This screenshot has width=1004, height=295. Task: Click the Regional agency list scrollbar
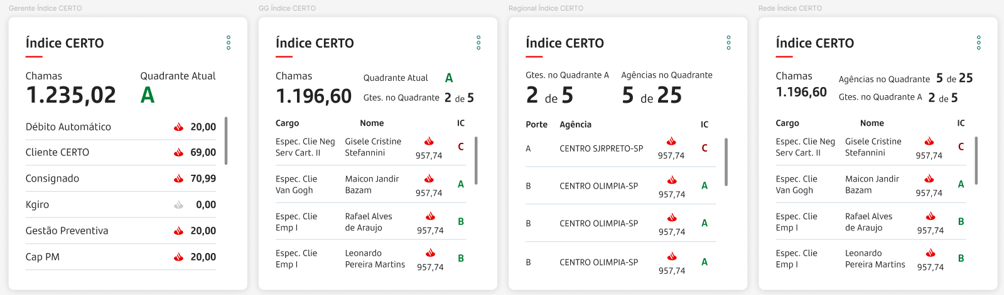point(726,162)
